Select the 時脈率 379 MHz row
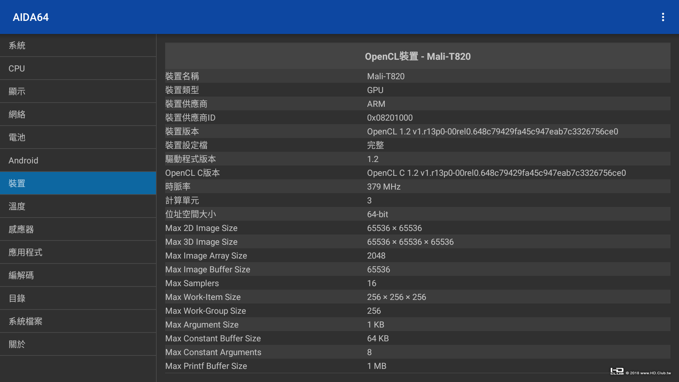 coord(417,186)
